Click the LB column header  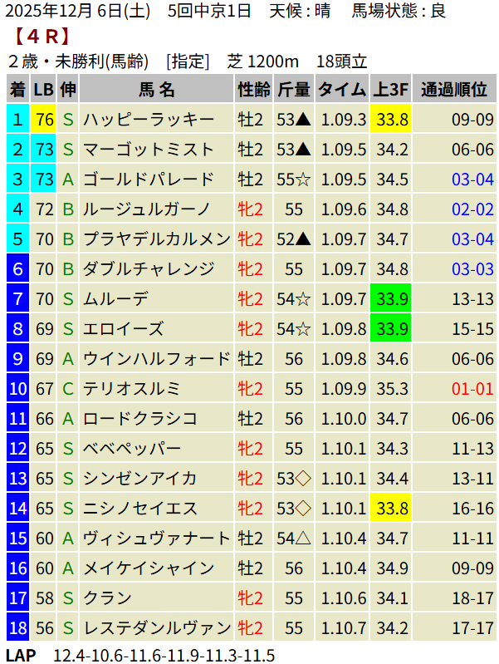point(44,90)
